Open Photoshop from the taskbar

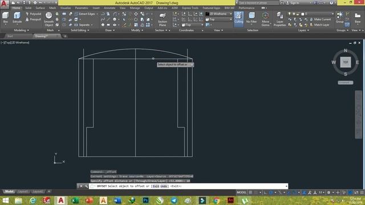coord(146,200)
